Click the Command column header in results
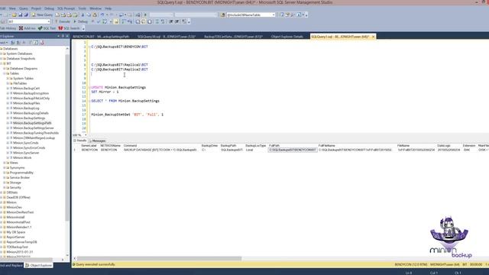 coord(130,146)
